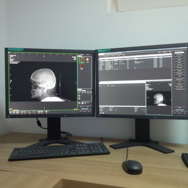Open the red series thumbnail beside the highlighted one
Image resolution: width=188 pixels, height=188 pixels.
(x=88, y=60)
